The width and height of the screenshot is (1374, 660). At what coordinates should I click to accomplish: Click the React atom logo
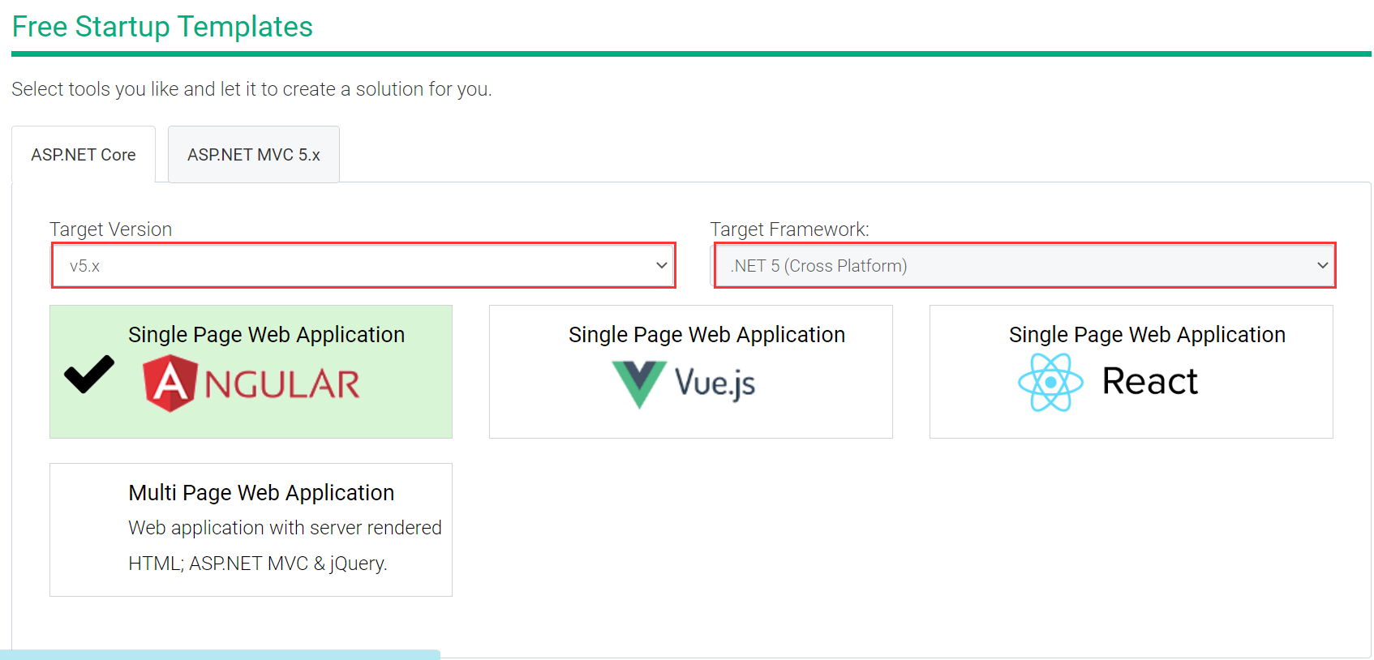(x=1051, y=382)
